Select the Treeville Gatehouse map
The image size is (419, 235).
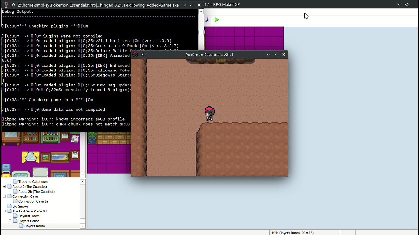33,182
